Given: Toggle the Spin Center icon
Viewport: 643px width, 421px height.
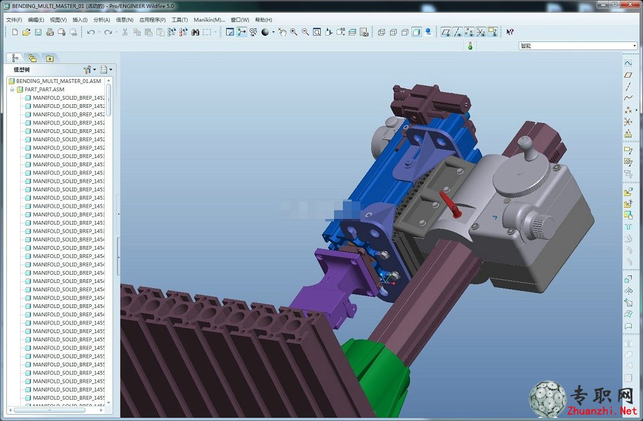Looking at the screenshot, I should pos(242,32).
